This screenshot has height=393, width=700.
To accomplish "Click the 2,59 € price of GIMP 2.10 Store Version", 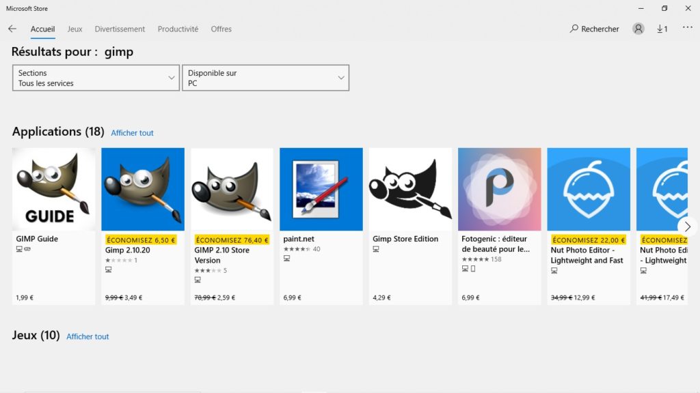I will point(226,297).
